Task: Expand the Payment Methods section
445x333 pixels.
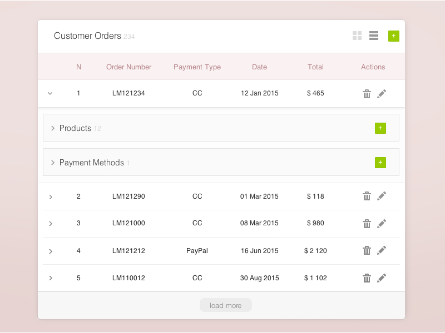Action: click(x=52, y=163)
